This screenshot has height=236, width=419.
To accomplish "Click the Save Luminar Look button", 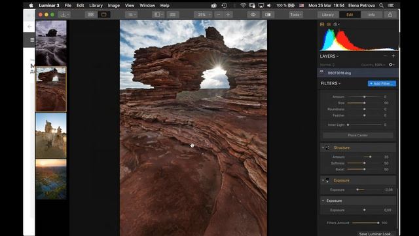I will click(376, 233).
